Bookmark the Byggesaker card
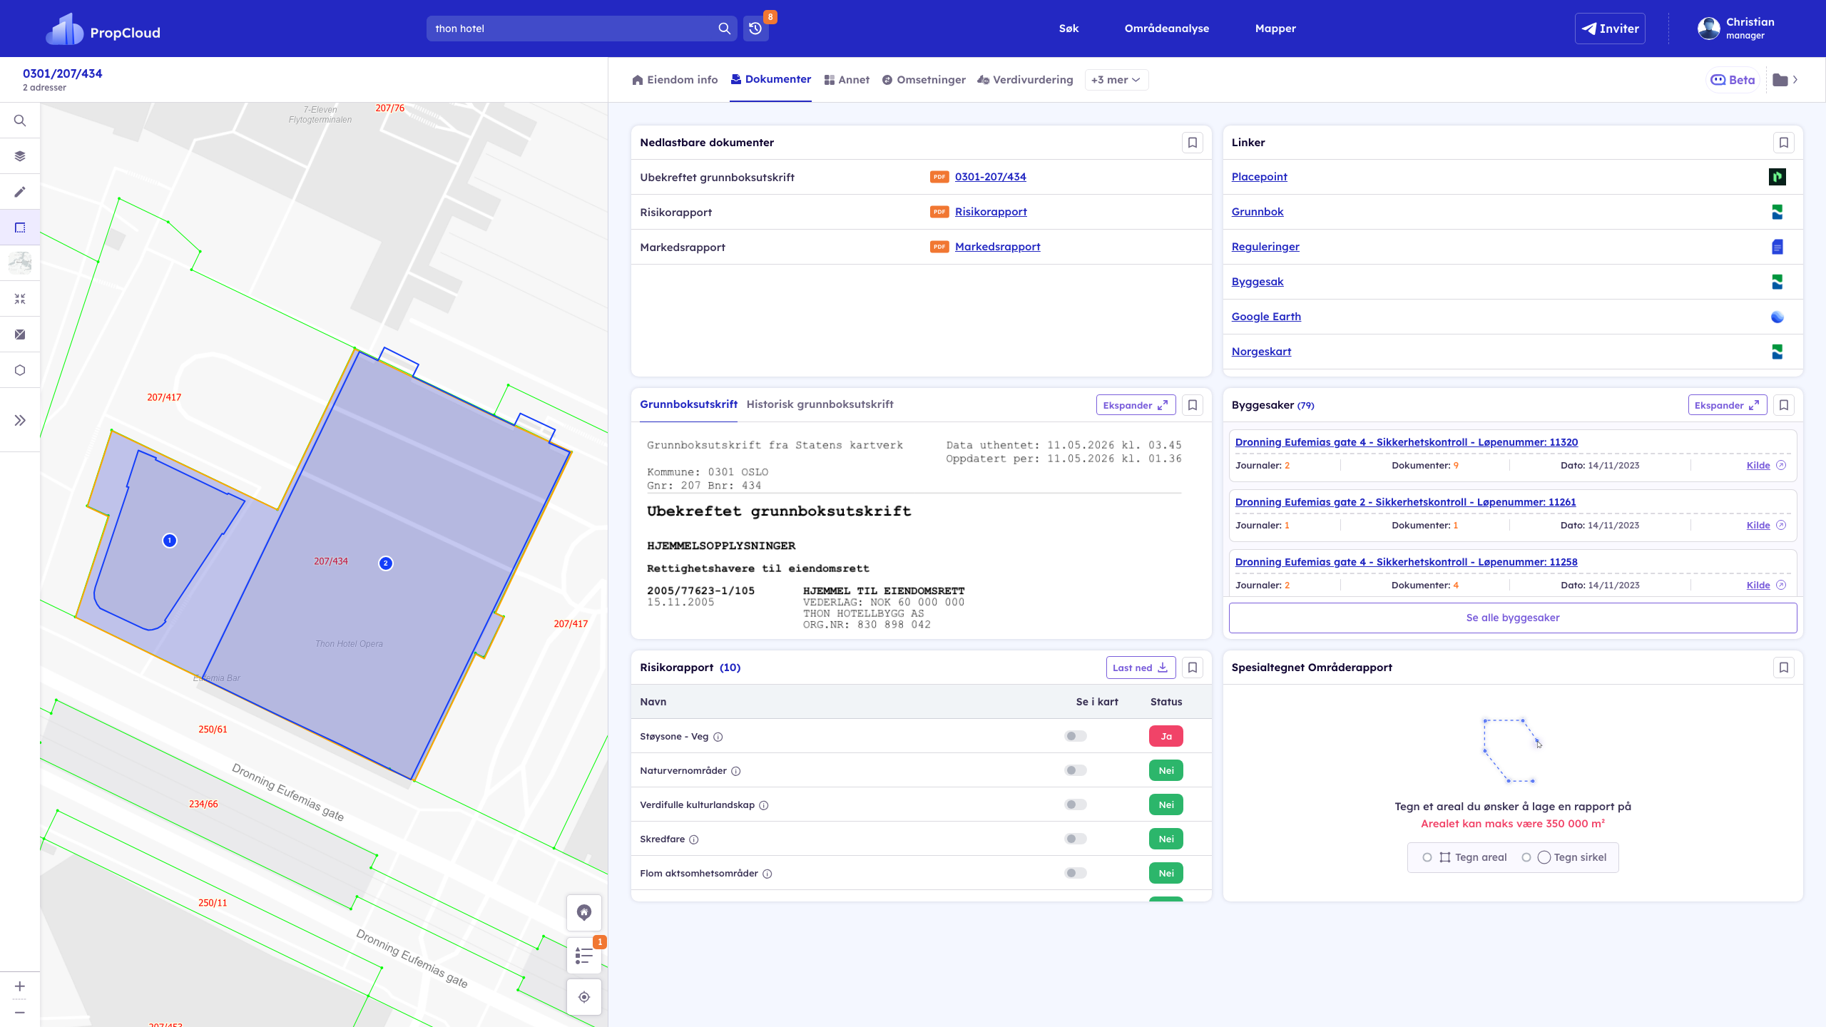Screen dimensions: 1826x1027 [x=1784, y=405]
